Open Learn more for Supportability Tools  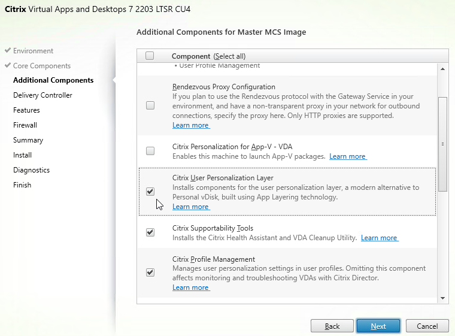(379, 238)
